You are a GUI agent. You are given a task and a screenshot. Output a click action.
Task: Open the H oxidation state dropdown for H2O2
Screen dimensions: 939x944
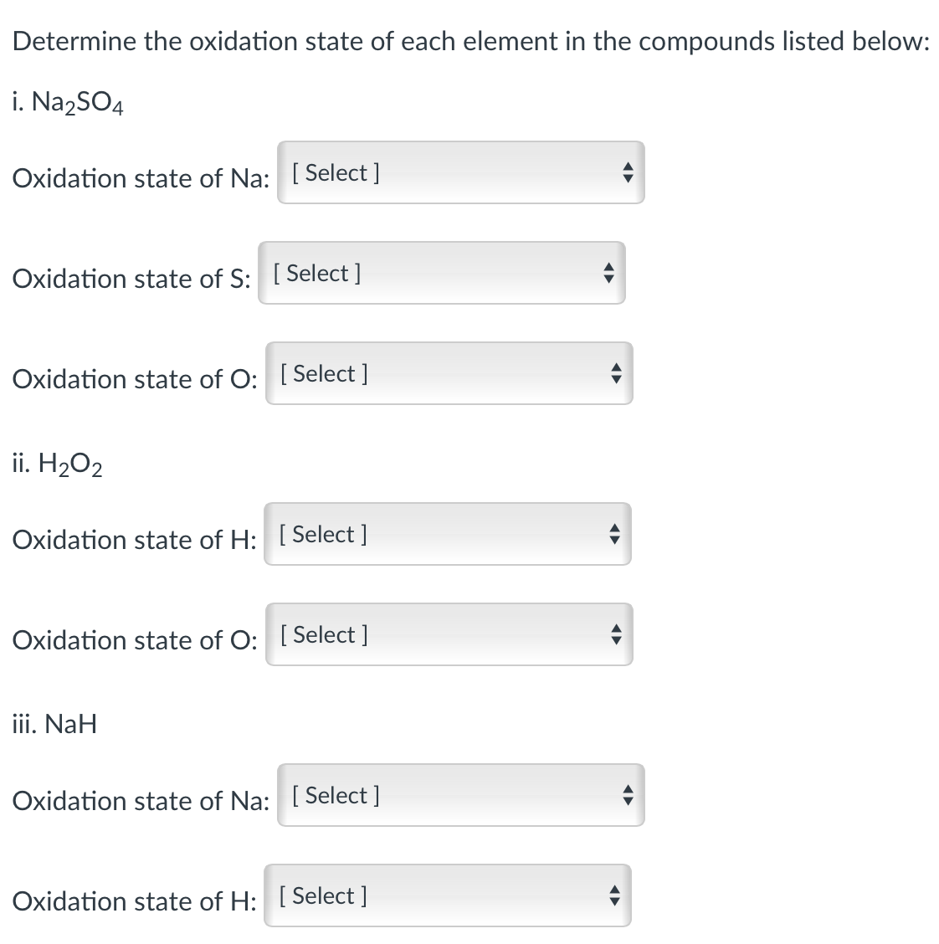(449, 534)
